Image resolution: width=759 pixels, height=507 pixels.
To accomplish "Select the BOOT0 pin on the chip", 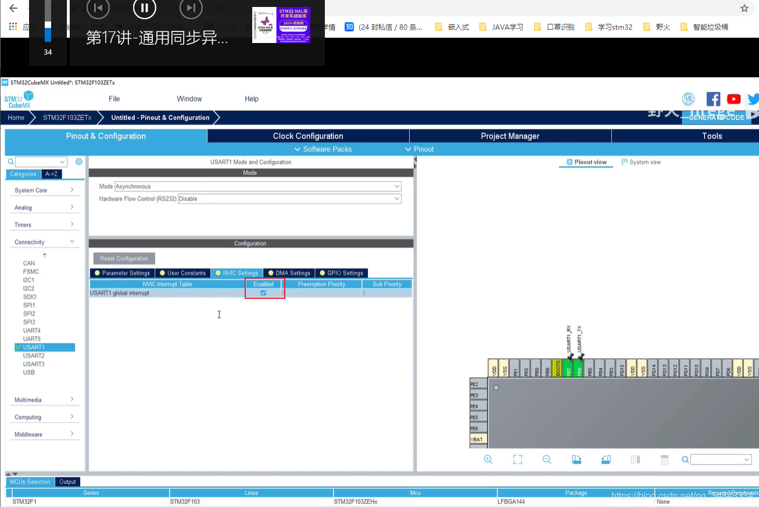I will 558,369.
